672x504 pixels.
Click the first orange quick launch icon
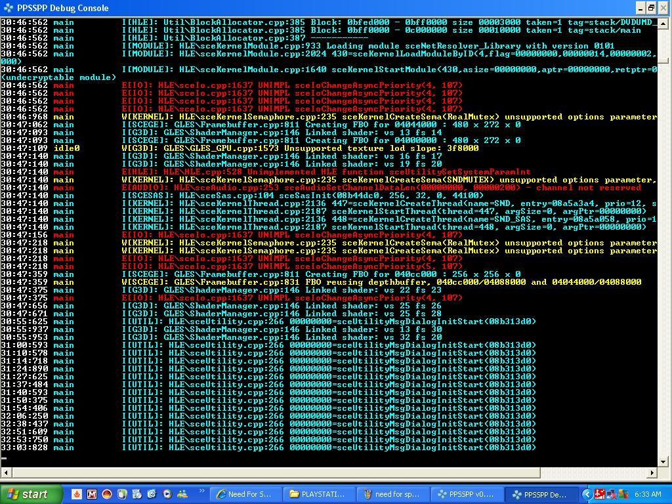pyautogui.click(x=77, y=494)
